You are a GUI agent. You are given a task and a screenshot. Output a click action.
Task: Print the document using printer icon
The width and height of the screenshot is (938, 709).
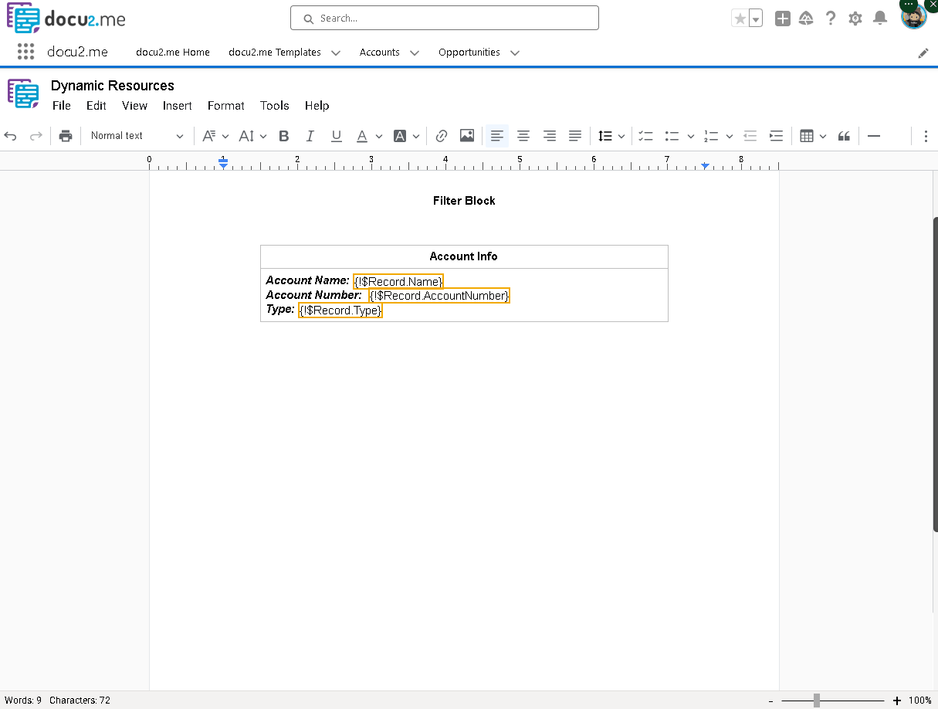point(66,136)
